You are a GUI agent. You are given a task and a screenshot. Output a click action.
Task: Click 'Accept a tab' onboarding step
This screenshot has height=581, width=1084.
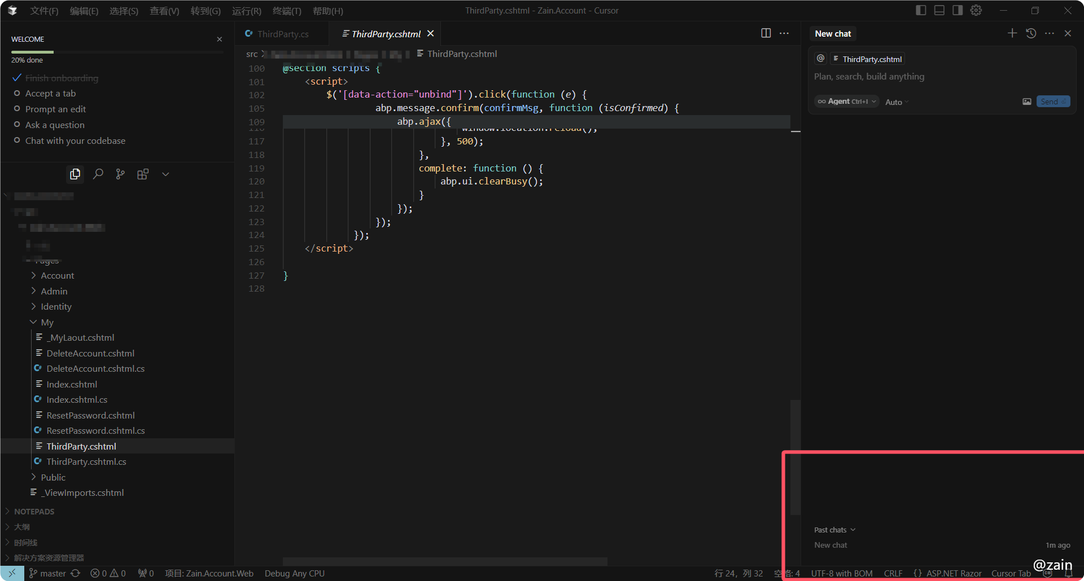(x=50, y=93)
